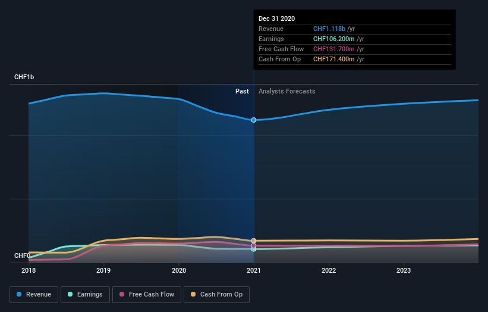Click the Revenue row label in tooltip

click(x=271, y=29)
